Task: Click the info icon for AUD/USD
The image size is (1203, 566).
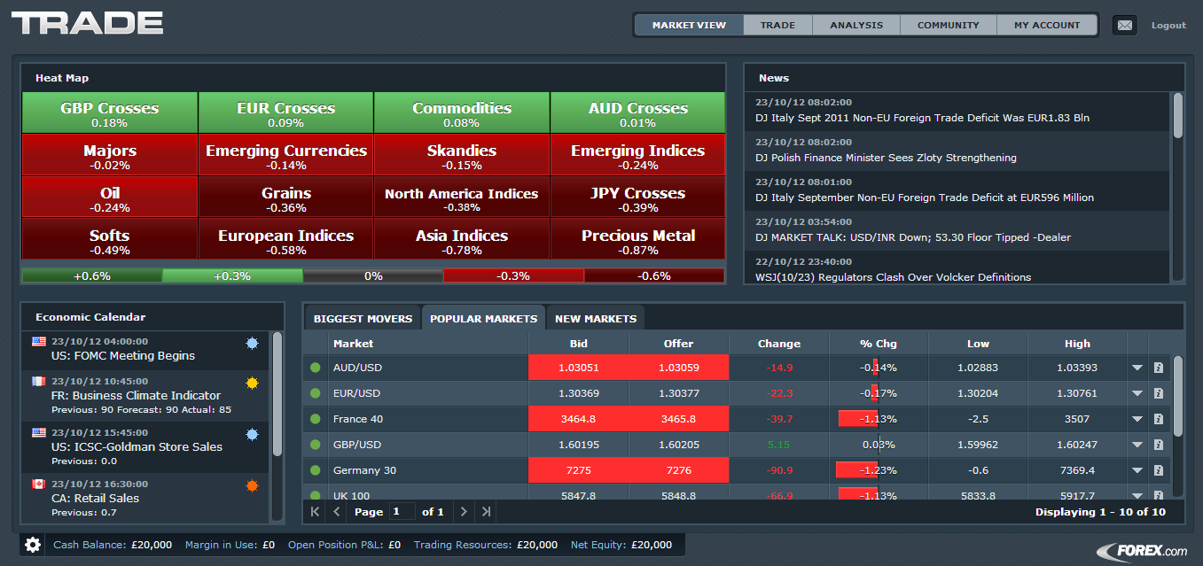Action: pos(1158,368)
